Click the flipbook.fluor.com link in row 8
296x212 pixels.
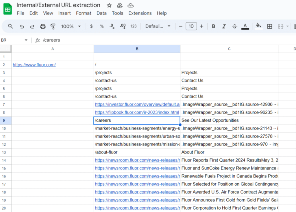point(137,112)
